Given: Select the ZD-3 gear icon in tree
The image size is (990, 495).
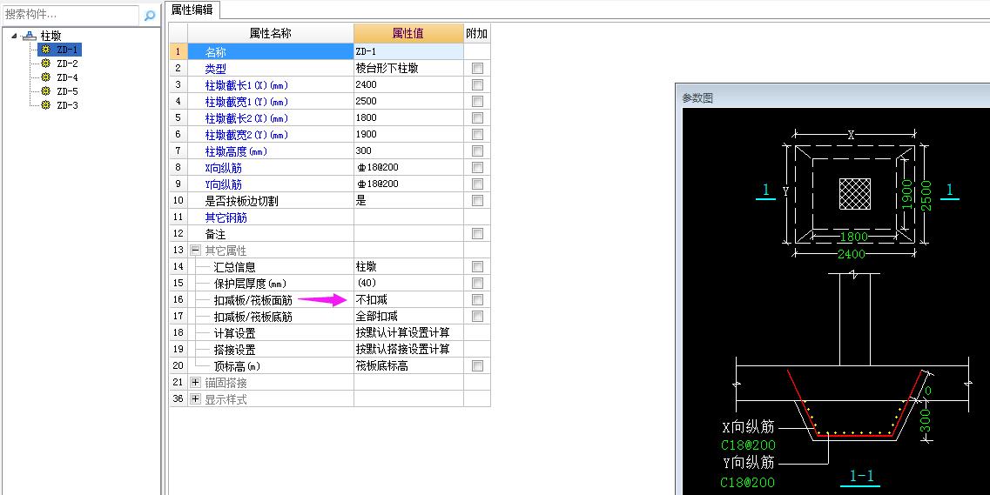Looking at the screenshot, I should pyautogui.click(x=45, y=104).
